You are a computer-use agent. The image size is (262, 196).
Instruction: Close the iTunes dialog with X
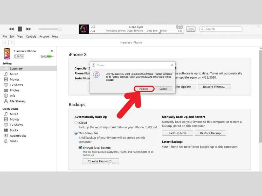coord(172,65)
